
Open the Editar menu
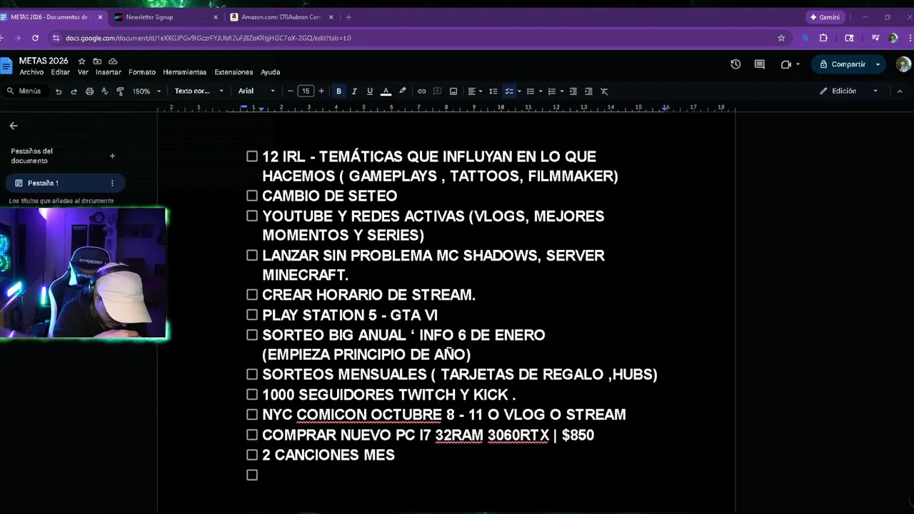(x=61, y=72)
